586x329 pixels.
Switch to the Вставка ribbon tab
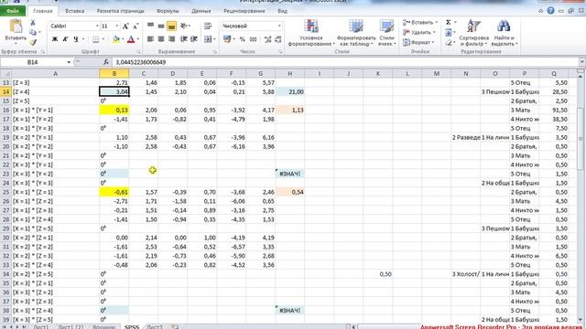coord(75,11)
